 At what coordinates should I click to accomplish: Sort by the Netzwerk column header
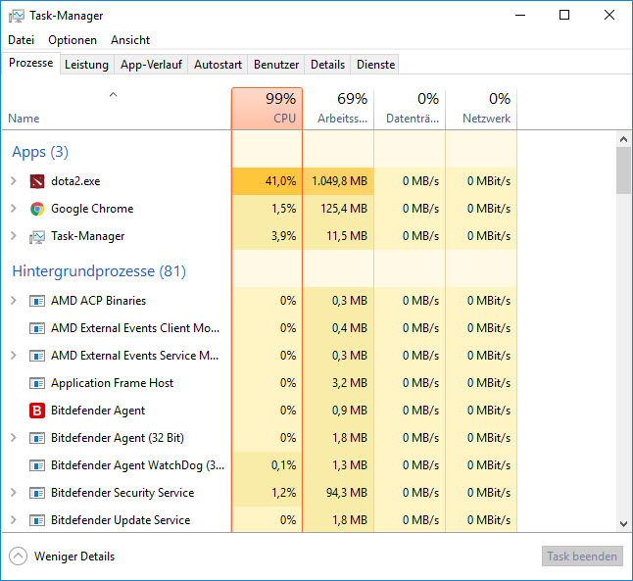point(481,109)
